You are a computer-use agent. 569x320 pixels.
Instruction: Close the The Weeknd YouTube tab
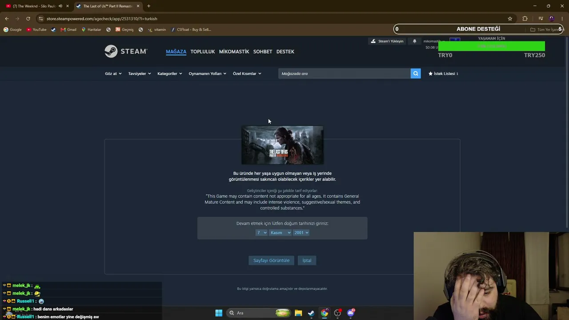coord(68,6)
